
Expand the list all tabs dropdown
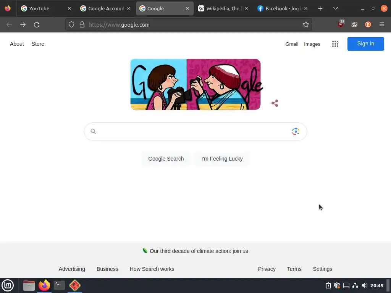[336, 8]
